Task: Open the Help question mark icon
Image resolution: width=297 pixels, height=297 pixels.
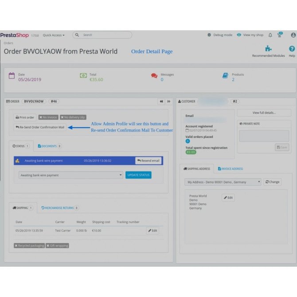Action: [292, 49]
